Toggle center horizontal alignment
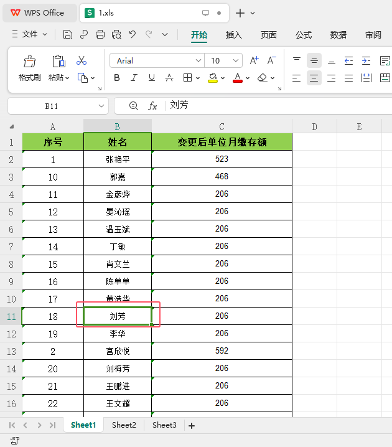 pyautogui.click(x=314, y=78)
